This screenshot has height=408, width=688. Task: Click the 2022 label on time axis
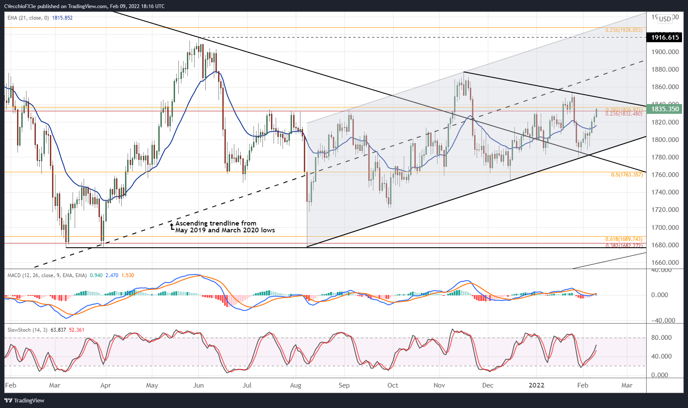click(536, 385)
